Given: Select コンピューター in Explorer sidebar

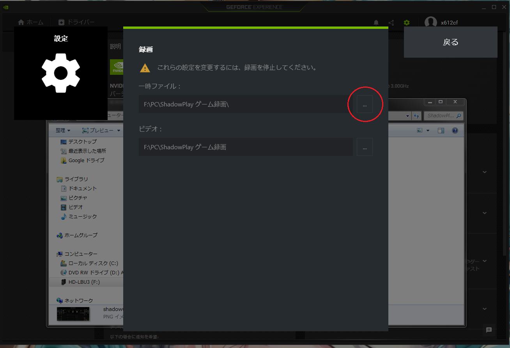Looking at the screenshot, I should tap(77, 254).
